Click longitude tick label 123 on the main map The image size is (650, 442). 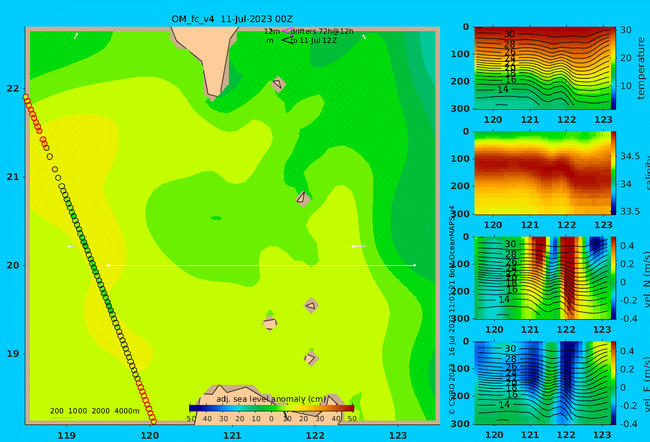(x=398, y=435)
